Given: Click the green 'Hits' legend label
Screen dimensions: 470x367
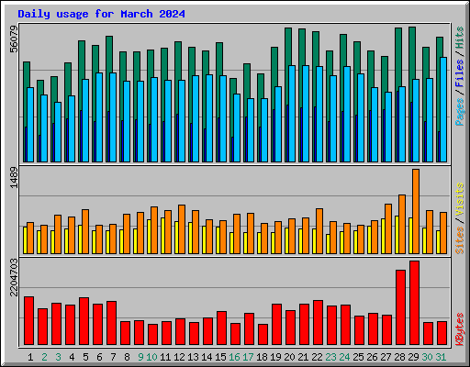Looking at the screenshot, I should (460, 38).
